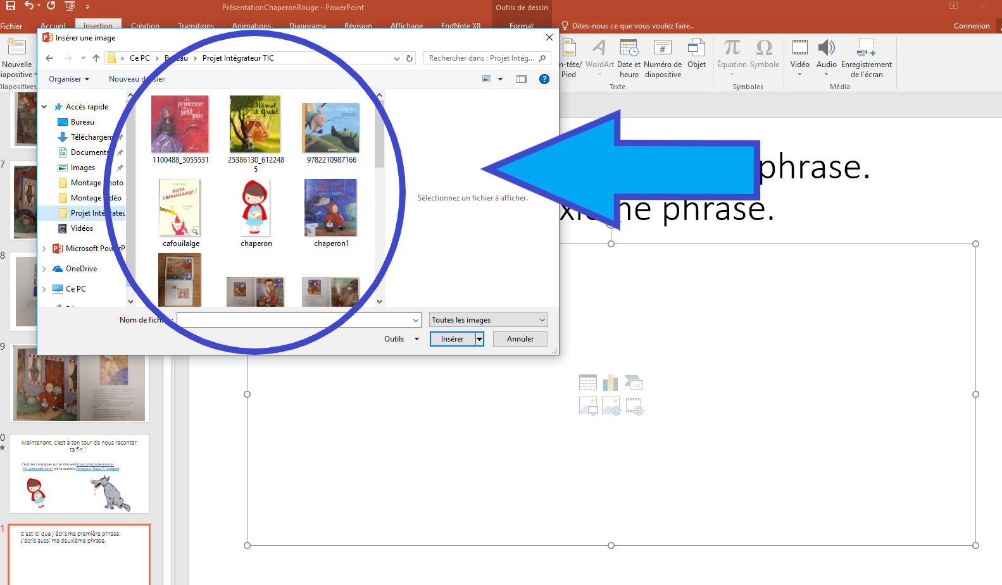1002x585 pixels.
Task: Insert Date et heure from the ribbon
Action: (x=629, y=58)
